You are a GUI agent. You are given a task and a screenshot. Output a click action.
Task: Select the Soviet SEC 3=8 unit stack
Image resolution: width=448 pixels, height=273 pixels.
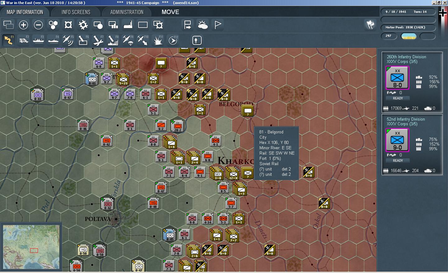(x=217, y=174)
